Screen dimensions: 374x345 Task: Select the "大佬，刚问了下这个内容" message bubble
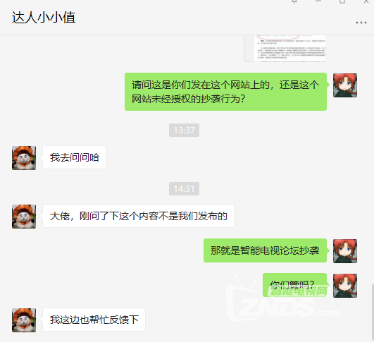click(x=138, y=216)
